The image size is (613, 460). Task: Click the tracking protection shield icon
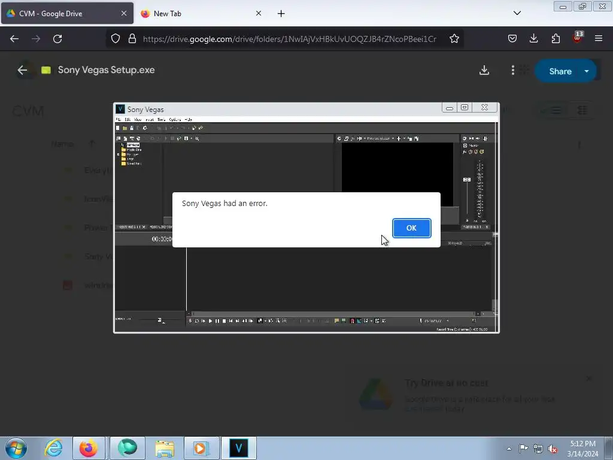116,39
